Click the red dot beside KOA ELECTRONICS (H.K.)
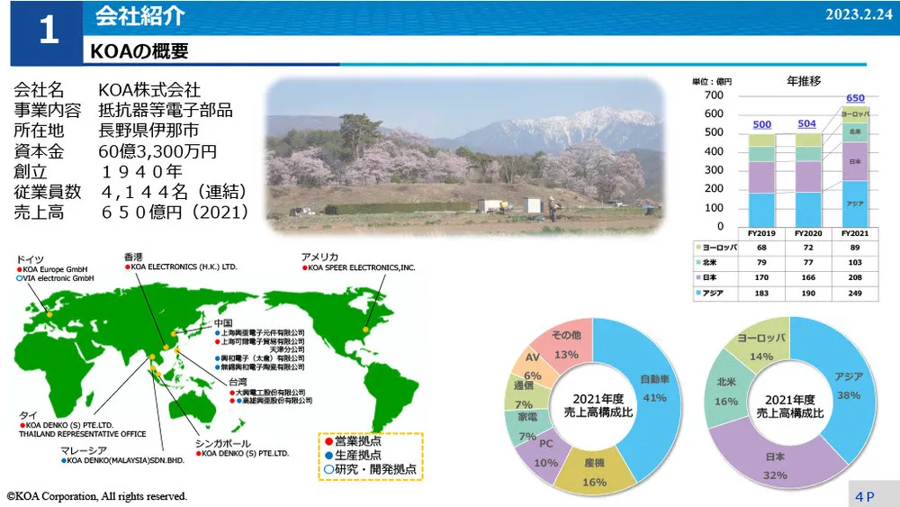Viewport: 900px width, 507px height. point(127,267)
